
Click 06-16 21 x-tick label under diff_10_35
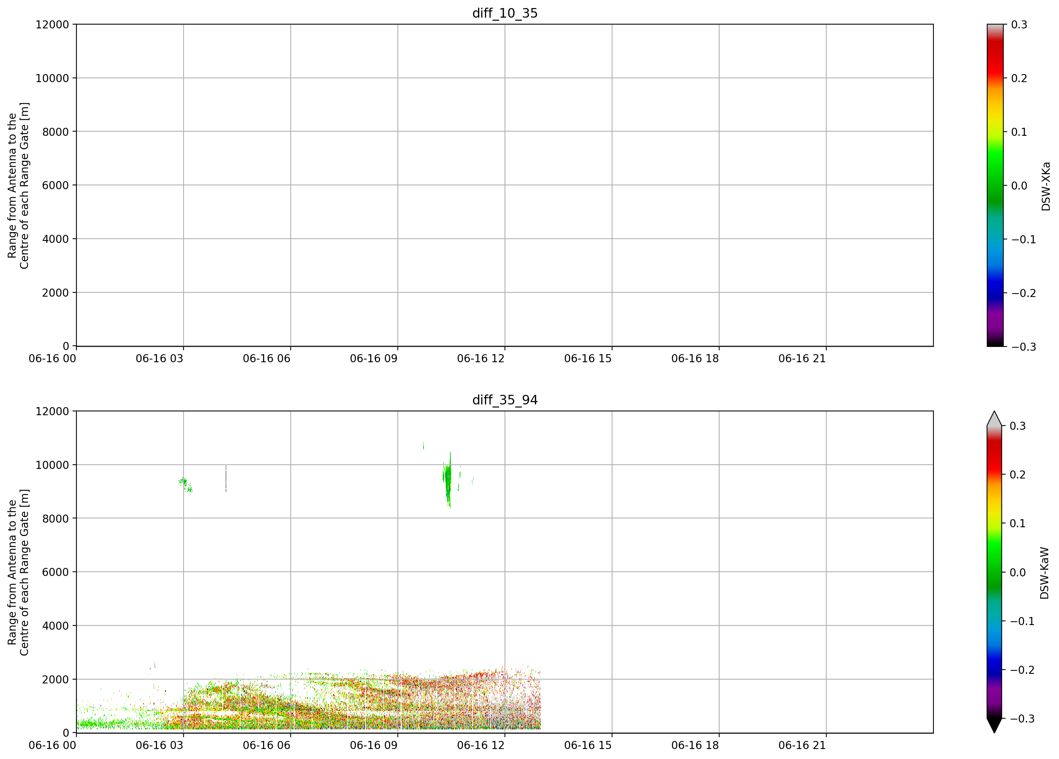coord(802,358)
